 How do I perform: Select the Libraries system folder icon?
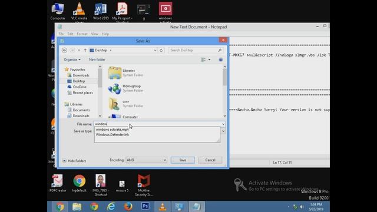click(x=115, y=73)
